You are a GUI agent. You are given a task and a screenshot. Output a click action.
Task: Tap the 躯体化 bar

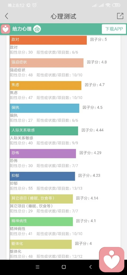(x=41, y=244)
